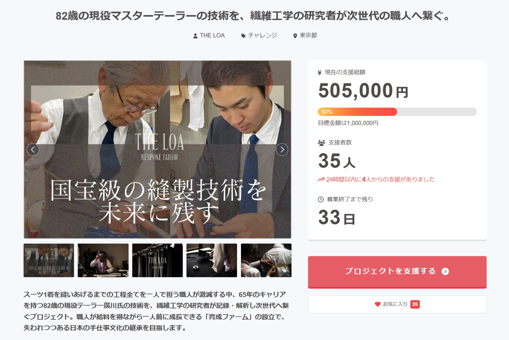The image size is (509, 340).
Task: Click the 50% funding progress bar
Action: tap(397, 112)
